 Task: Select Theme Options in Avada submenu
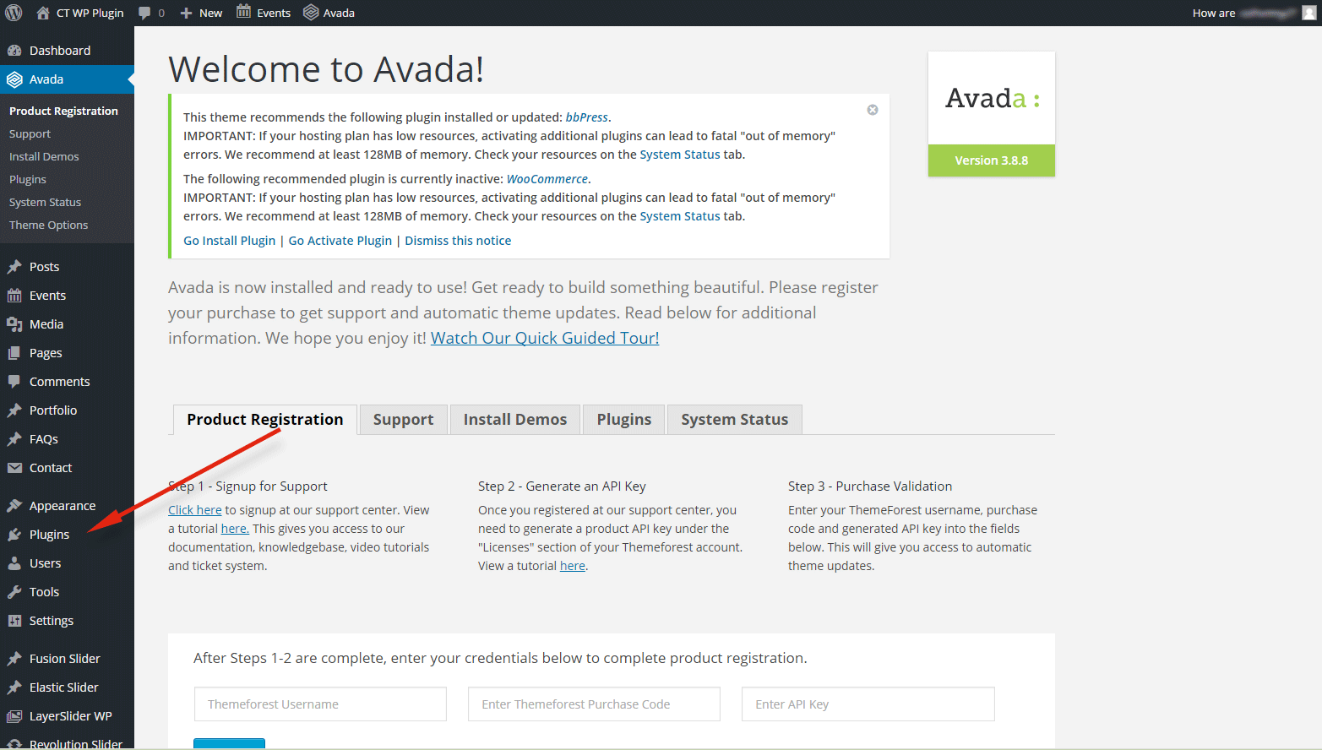48,226
